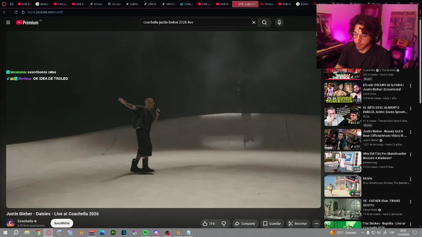Go back in the browser

(x=4, y=12)
